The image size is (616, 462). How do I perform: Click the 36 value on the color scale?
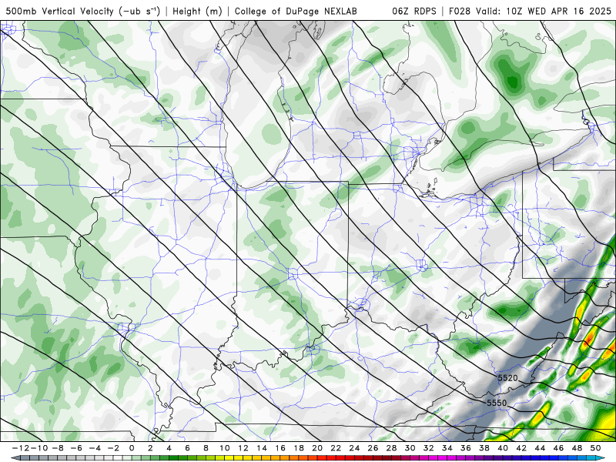coord(466,448)
